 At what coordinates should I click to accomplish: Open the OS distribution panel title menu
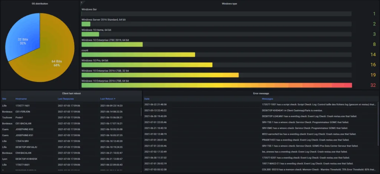40,4
